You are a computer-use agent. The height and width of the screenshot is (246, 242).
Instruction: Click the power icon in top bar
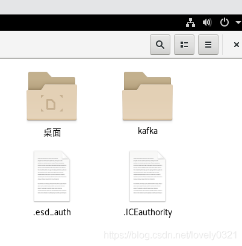(225, 22)
